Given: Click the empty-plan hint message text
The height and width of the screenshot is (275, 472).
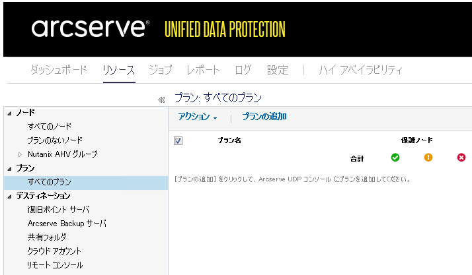Looking at the screenshot, I should pyautogui.click(x=292, y=179).
